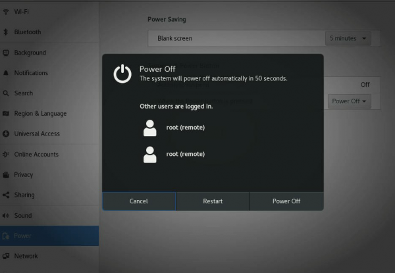
Task: Open the Bluetooth settings panel
Action: [49, 32]
